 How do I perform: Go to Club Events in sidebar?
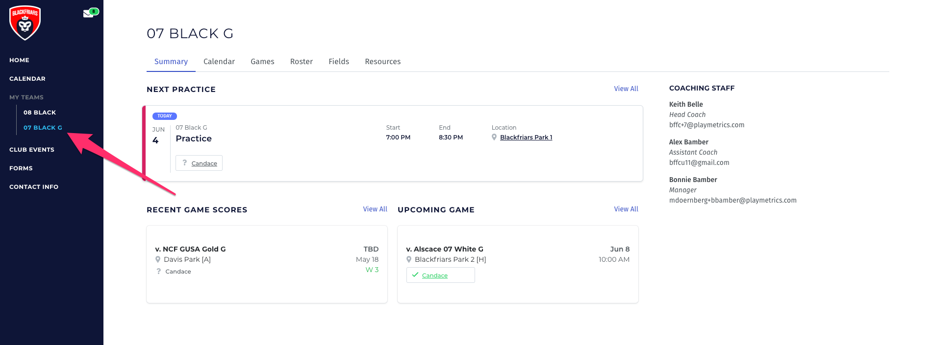click(x=32, y=150)
